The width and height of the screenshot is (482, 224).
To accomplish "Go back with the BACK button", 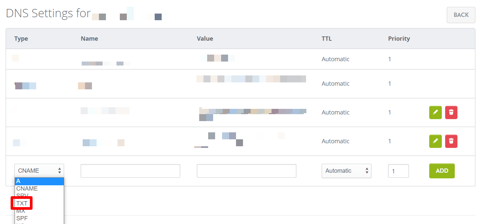I will 461,15.
